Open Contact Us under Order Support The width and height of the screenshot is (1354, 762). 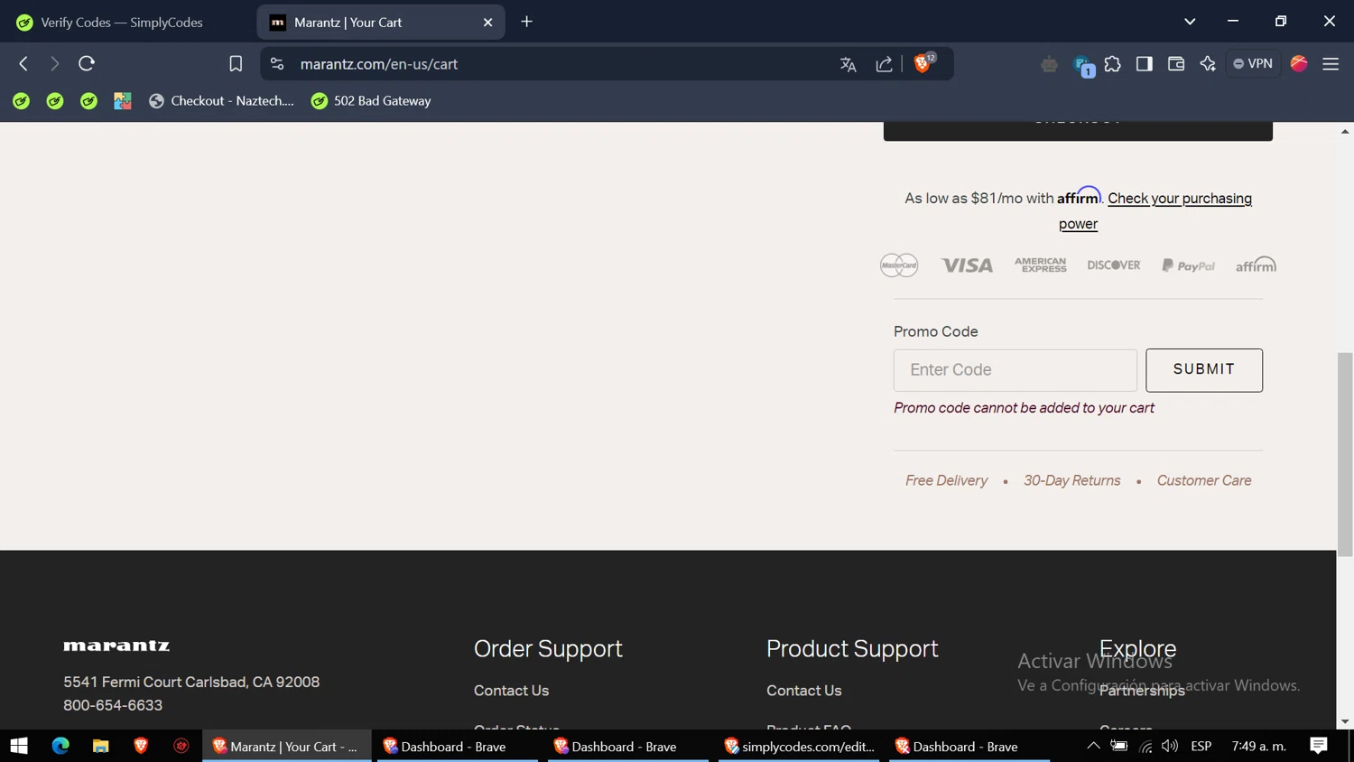click(x=511, y=691)
